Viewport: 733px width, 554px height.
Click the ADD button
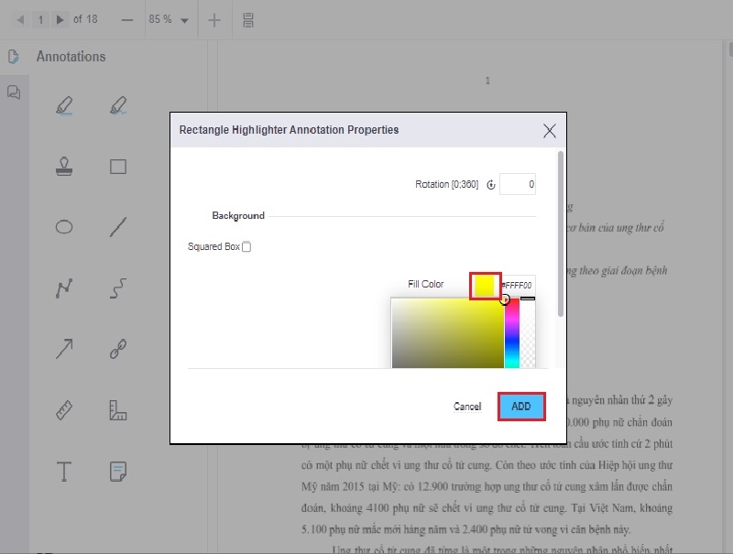[x=521, y=407]
